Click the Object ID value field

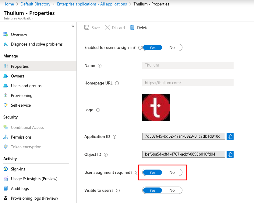point(184,154)
